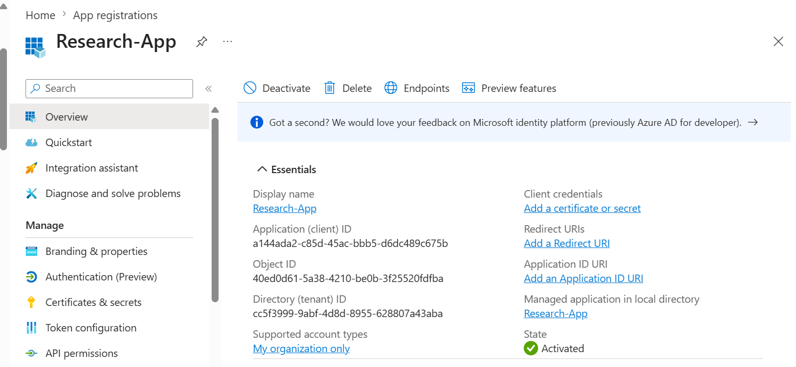Image resolution: width=796 pixels, height=367 pixels.
Task: Click the Endpoints button label
Action: pos(426,88)
